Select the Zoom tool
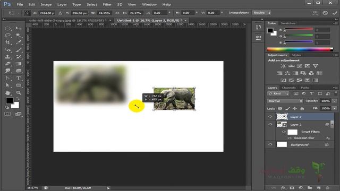This screenshot has width=340, height=191. tap(19, 93)
